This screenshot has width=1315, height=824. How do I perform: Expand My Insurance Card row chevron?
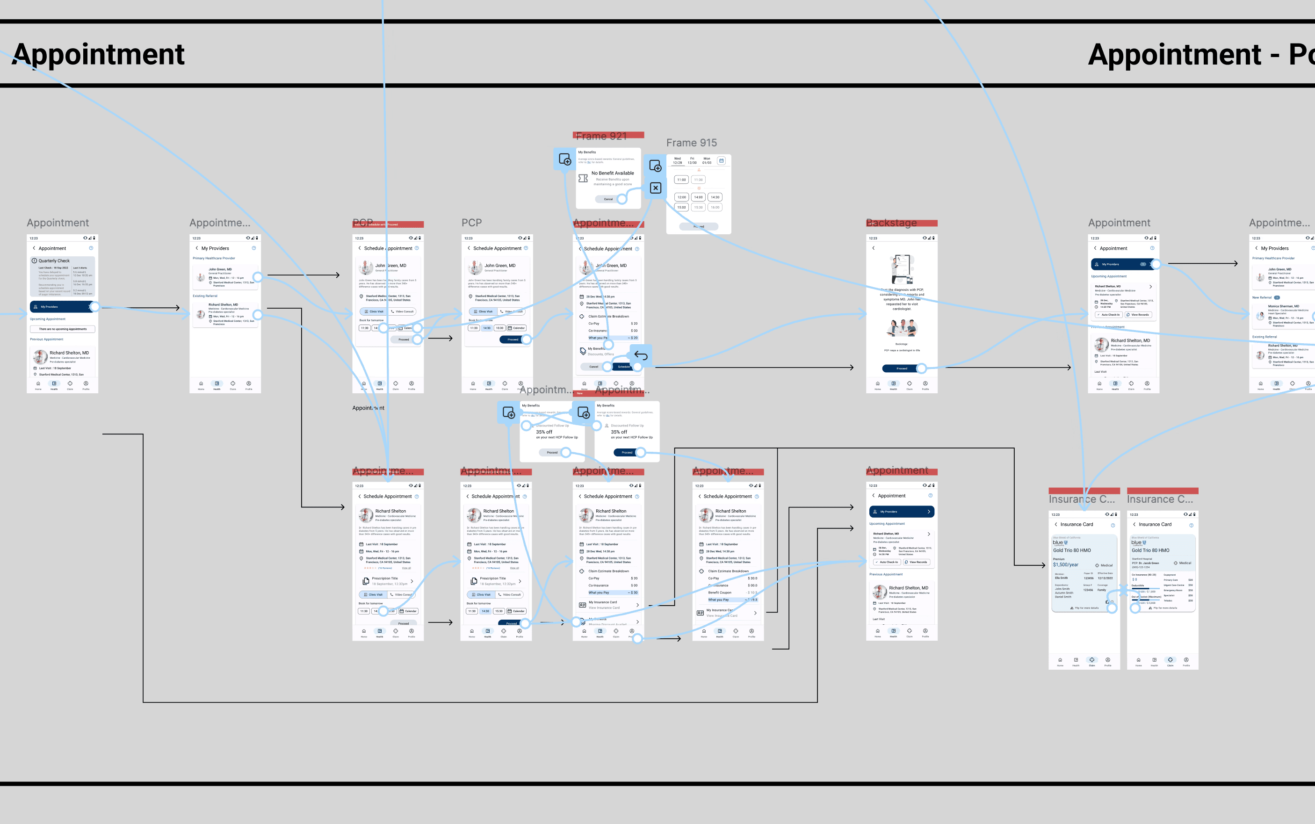[637, 605]
